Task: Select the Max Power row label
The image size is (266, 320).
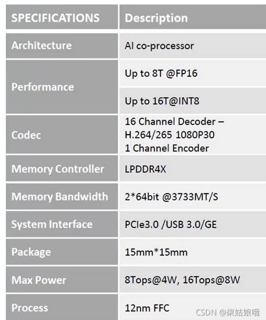Action: coord(38,280)
